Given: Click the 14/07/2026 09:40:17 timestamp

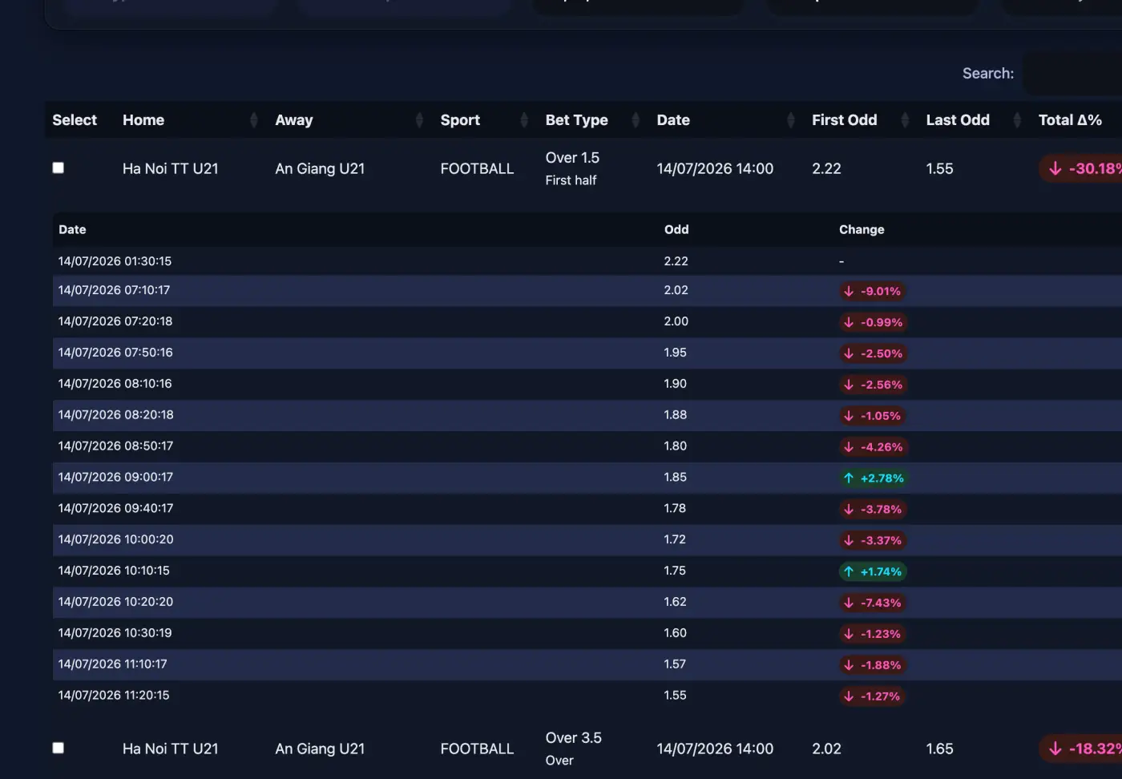Looking at the screenshot, I should click(x=115, y=509).
